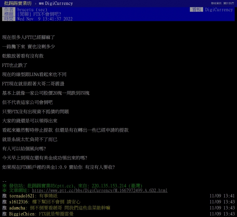Click commenter name adamcha
Image resolution: width=237 pixels, height=217 pixels.
click(x=17, y=208)
